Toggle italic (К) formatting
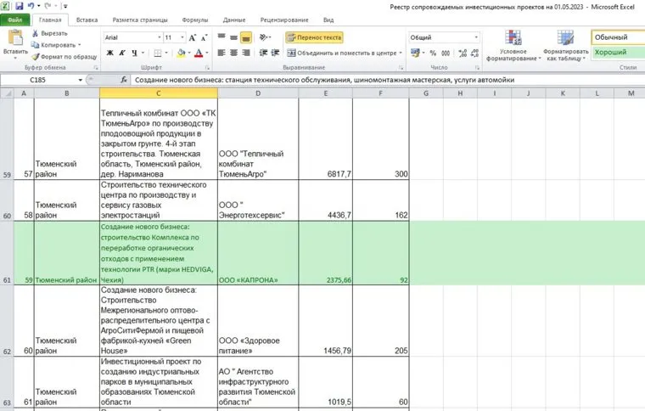 (x=122, y=53)
